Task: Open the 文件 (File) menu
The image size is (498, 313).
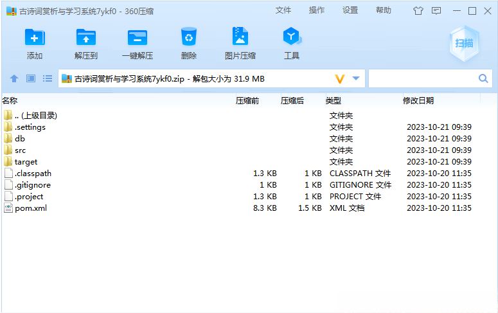Action: 283,10
